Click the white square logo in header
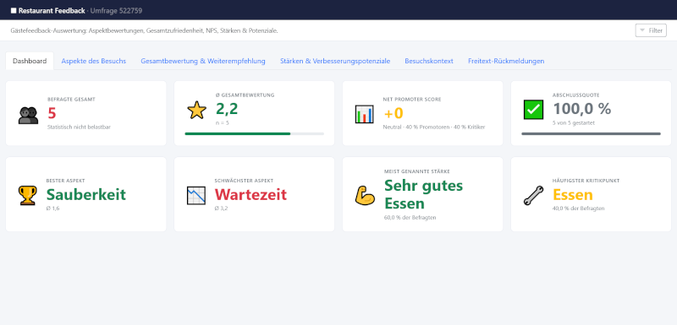This screenshot has height=325, width=677. click(x=14, y=11)
